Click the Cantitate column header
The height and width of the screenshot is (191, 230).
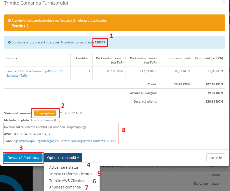(x=83, y=58)
